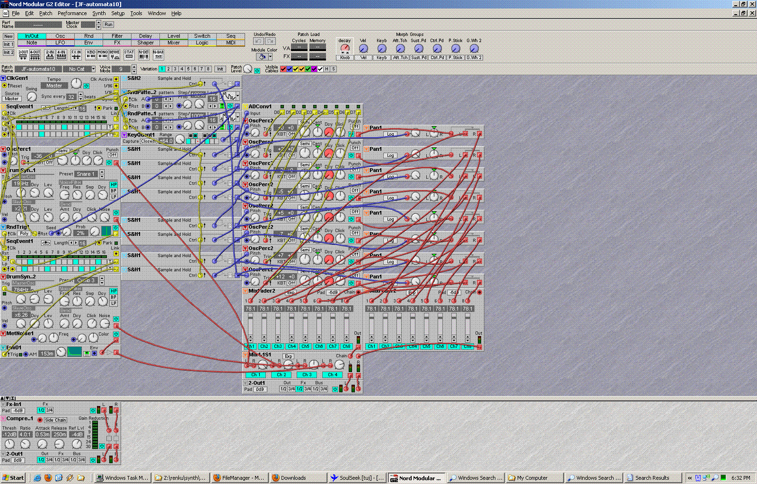
Task: Add a KBD keyboard module
Action: click(91, 55)
